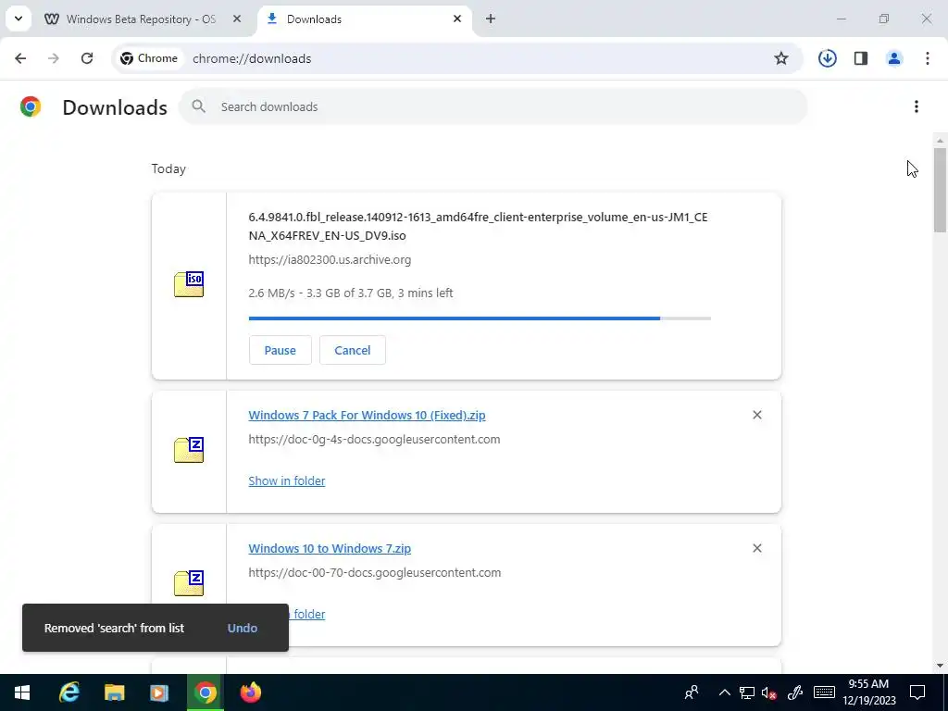Bookmark this page with star icon

(781, 58)
